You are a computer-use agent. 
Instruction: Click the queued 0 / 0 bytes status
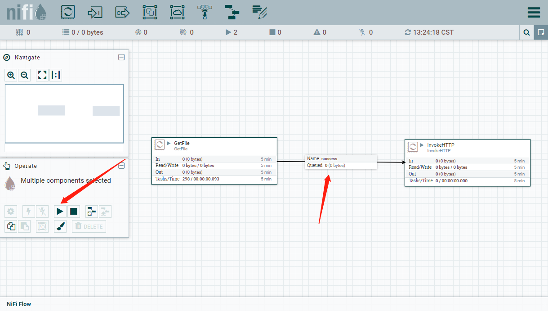click(83, 32)
